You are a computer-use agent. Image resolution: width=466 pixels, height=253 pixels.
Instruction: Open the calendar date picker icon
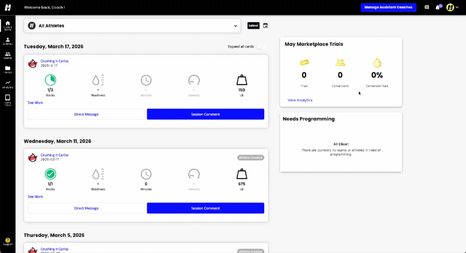(x=265, y=26)
